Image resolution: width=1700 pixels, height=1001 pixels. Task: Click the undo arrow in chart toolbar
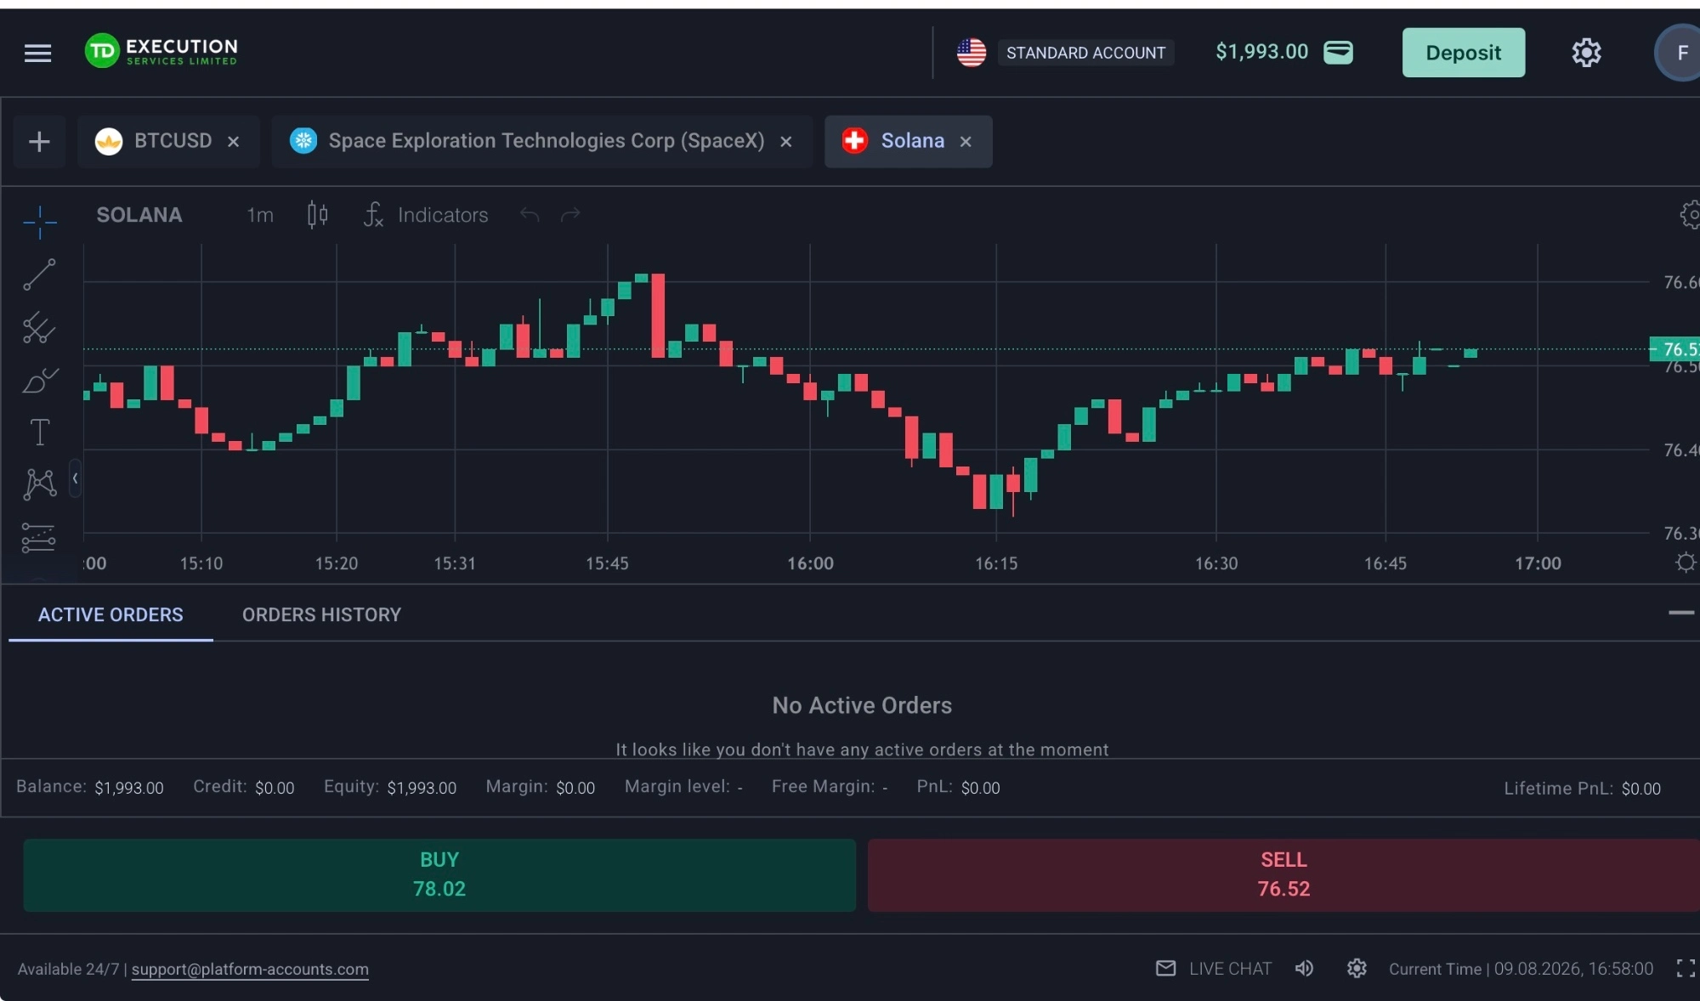(x=530, y=214)
